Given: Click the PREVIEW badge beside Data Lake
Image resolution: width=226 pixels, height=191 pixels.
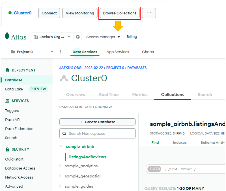Looking at the screenshot, I should [x=38, y=89].
